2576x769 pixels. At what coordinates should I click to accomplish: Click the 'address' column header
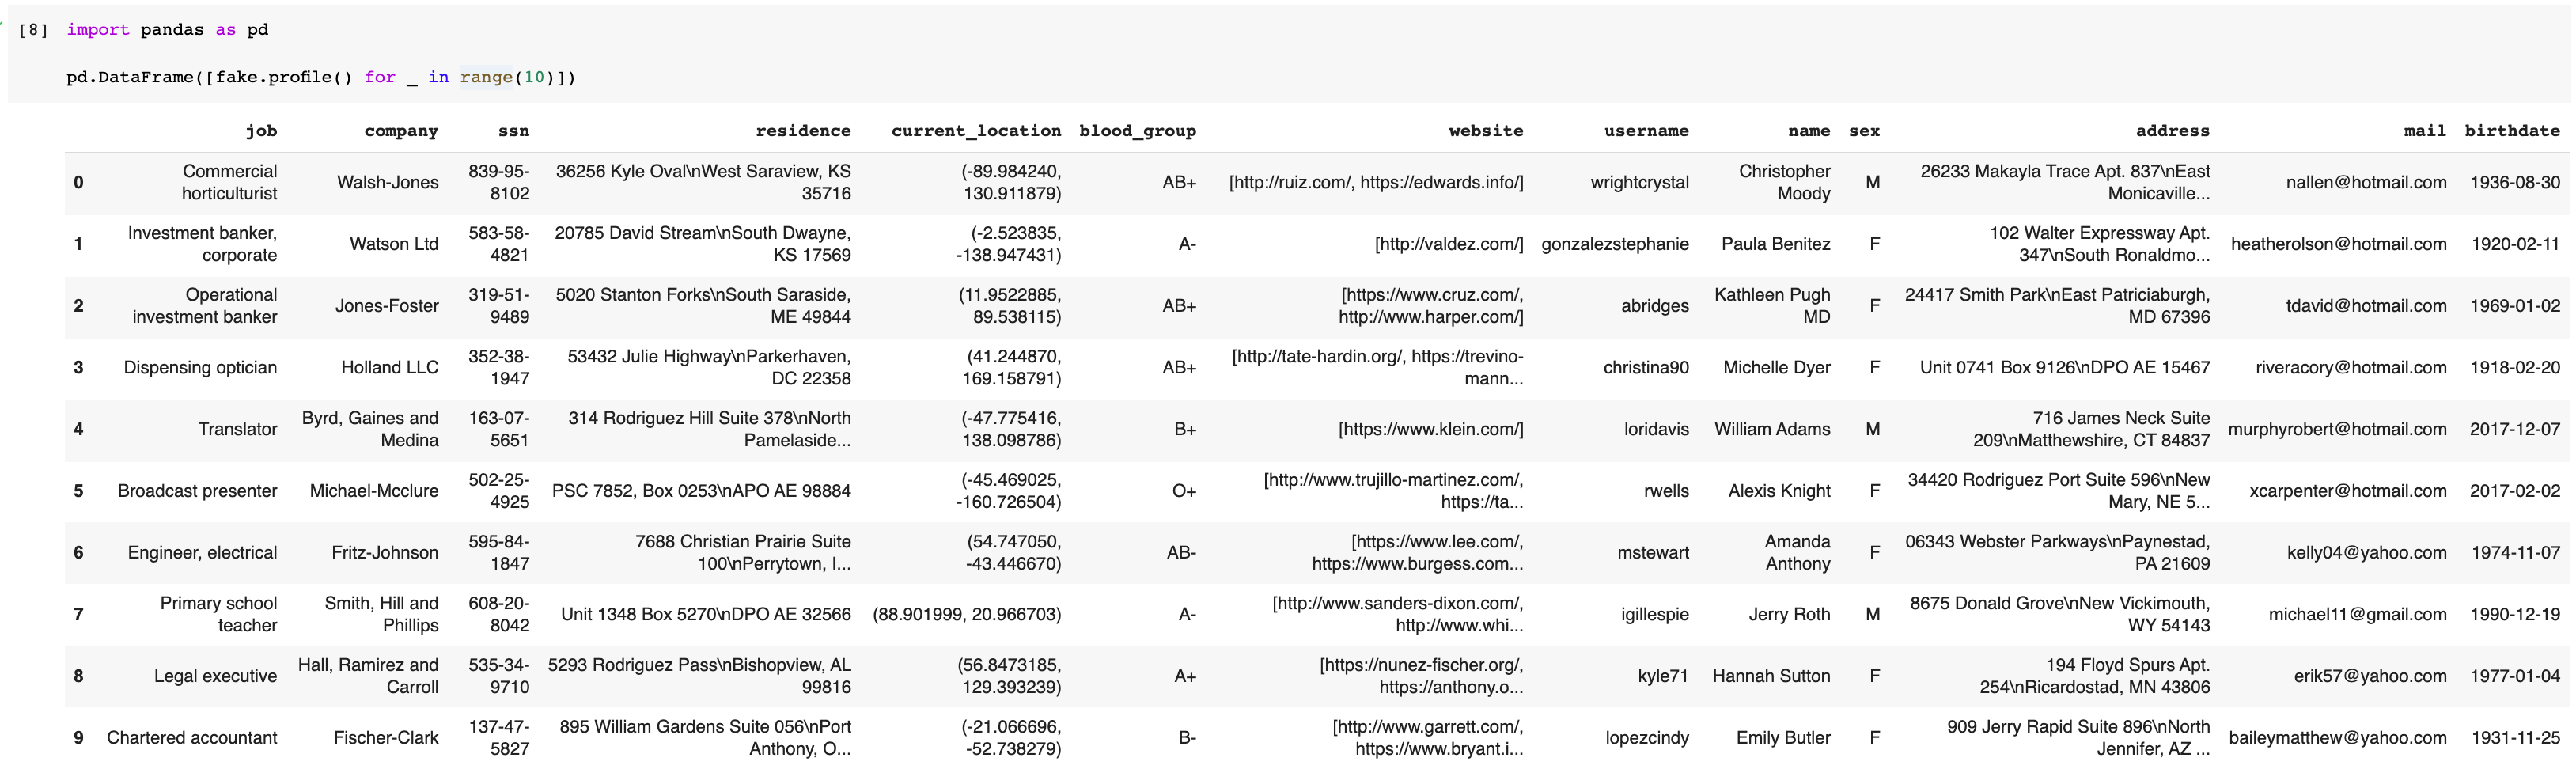click(2172, 131)
